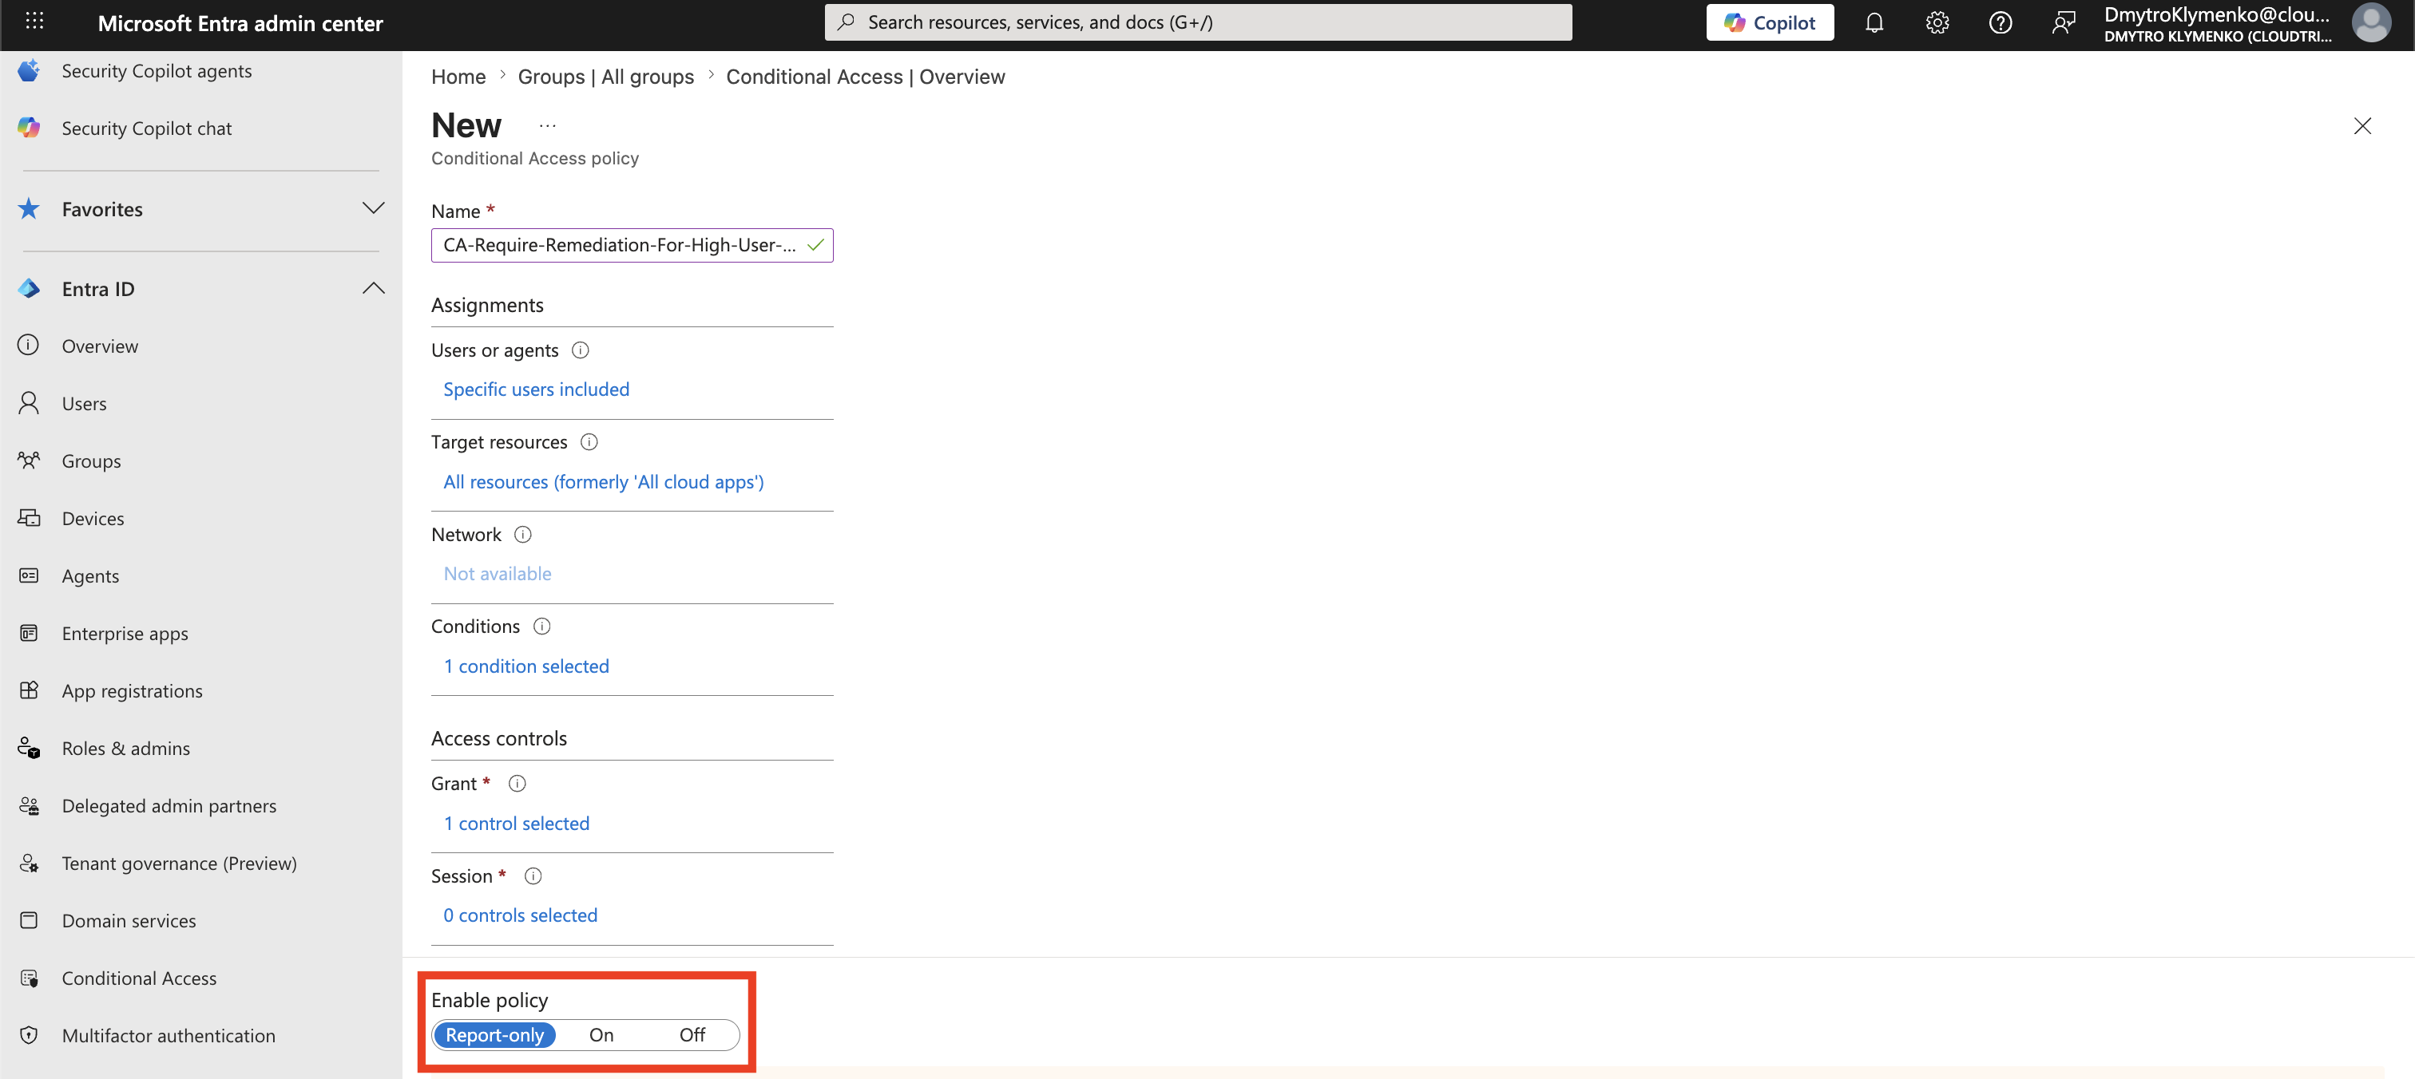2415x1079 pixels.
Task: Open All resources target link
Action: (x=603, y=481)
